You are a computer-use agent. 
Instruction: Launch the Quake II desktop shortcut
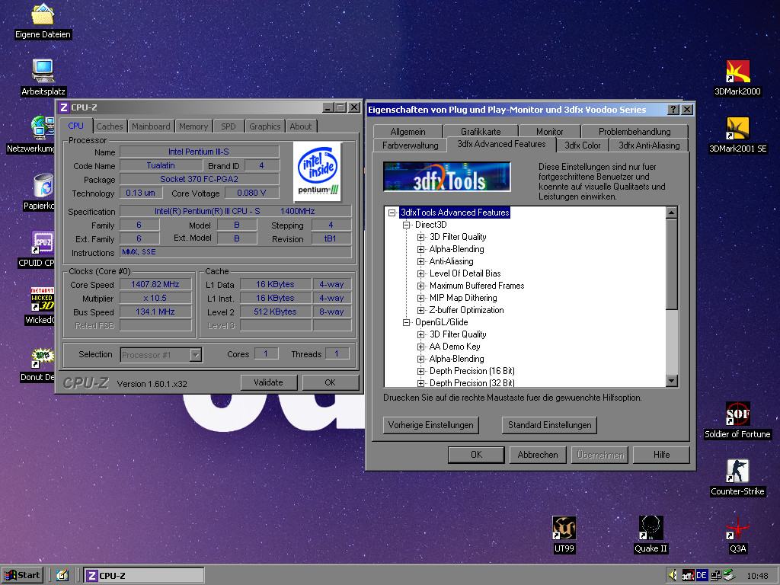coord(651,528)
